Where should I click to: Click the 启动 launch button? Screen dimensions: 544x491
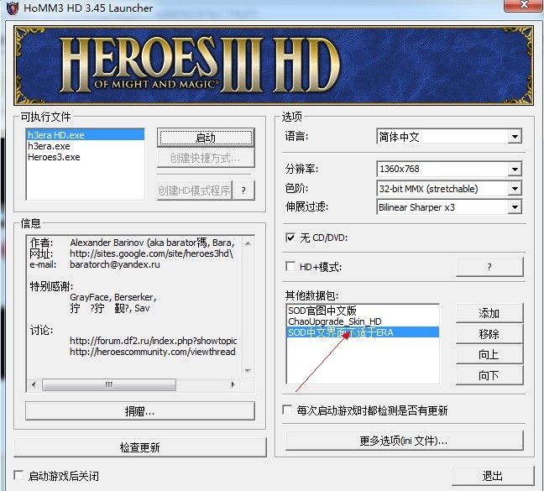point(206,138)
